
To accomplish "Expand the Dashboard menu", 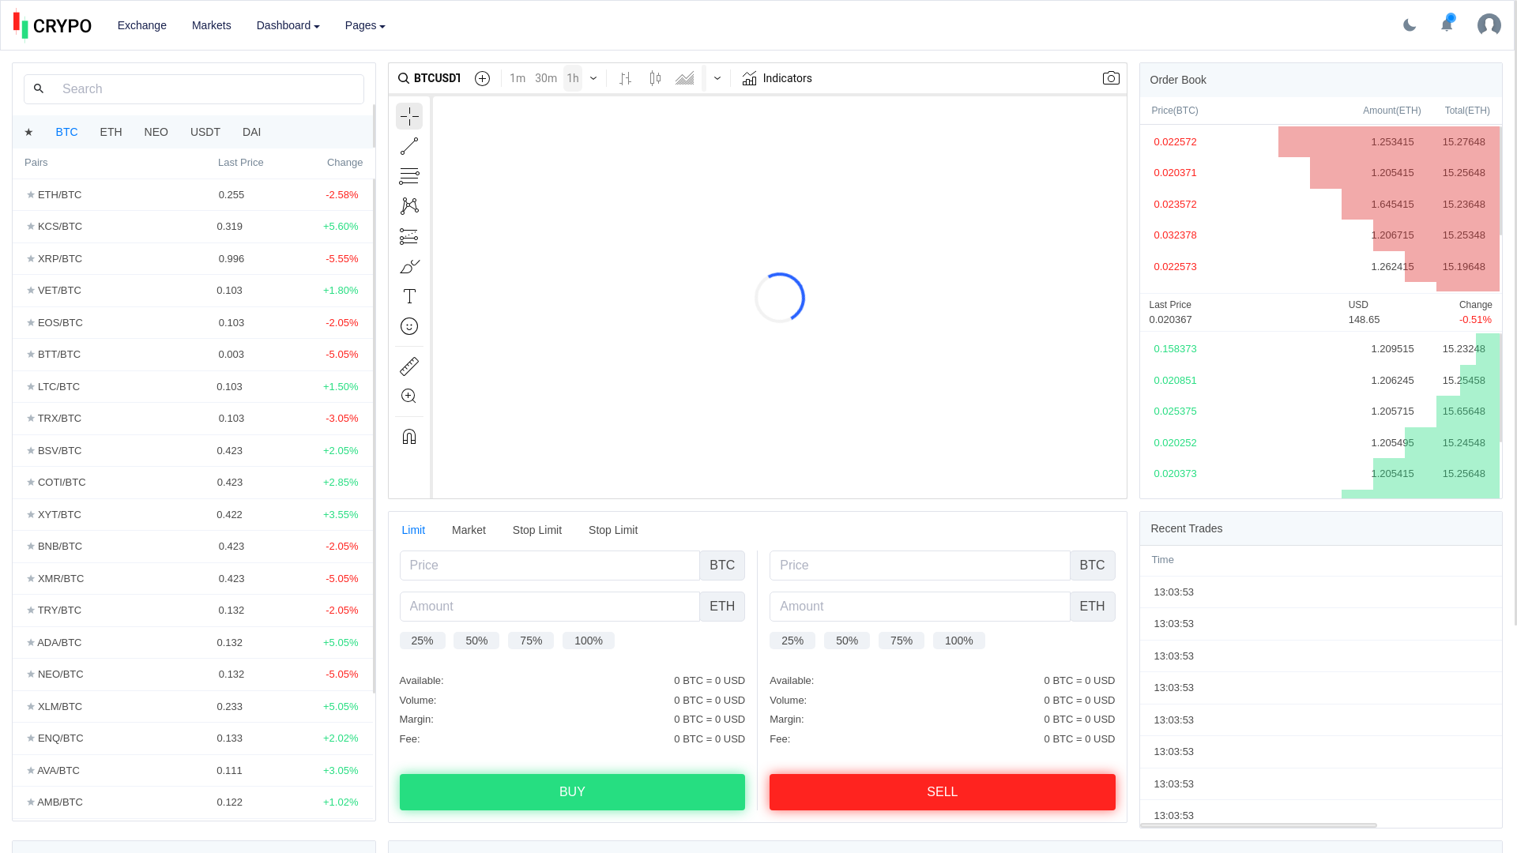I will [288, 25].
